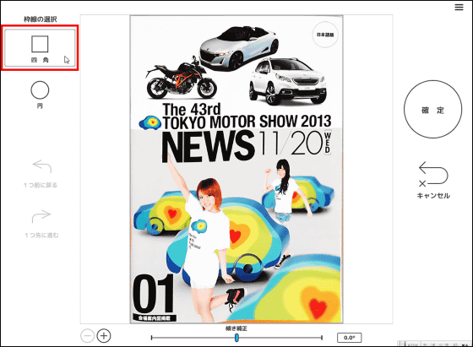The width and height of the screenshot is (473, 347).
Task: Click the scanned magazine cover image
Action: point(236,169)
